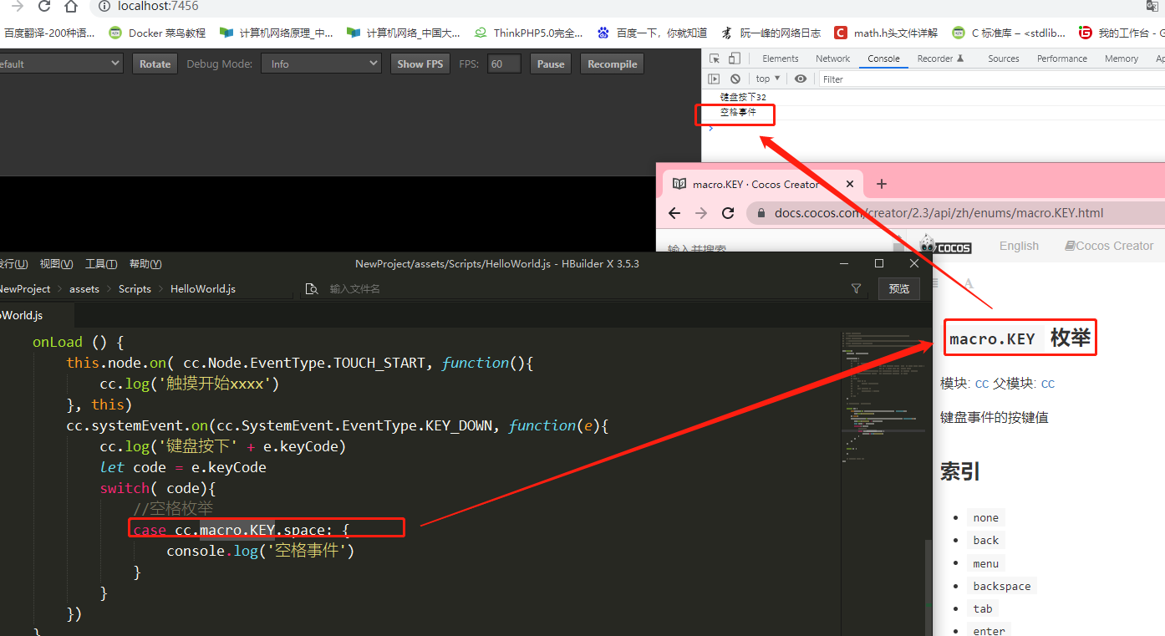Open the Cocos Creator docs link
Viewport: 1165px width, 636px height.
1109,246
